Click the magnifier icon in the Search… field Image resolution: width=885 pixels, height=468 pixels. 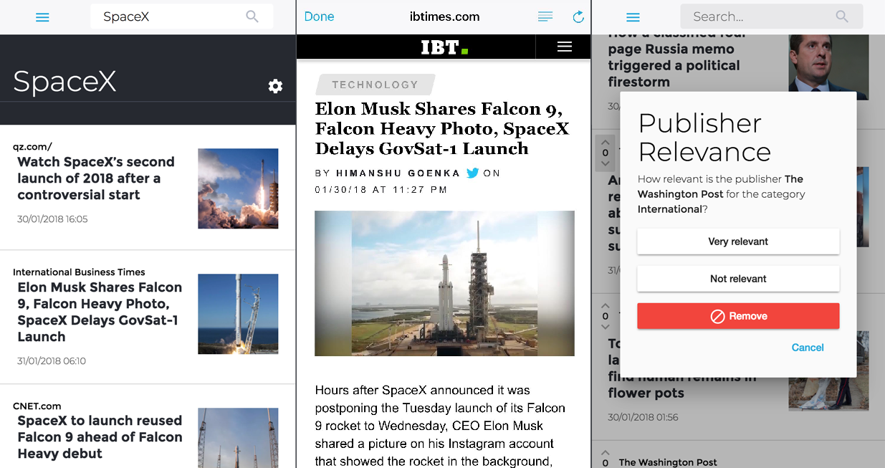coord(842,16)
